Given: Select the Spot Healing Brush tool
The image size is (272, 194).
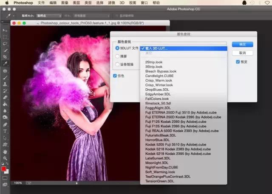Looking at the screenshot, I should pyautogui.click(x=5, y=70).
